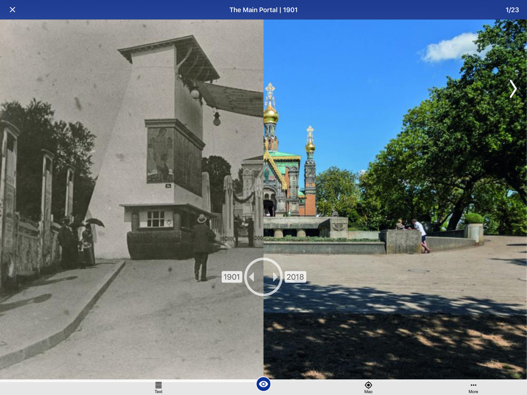This screenshot has width=527, height=395.
Task: Go to next image with right chevron
Action: [x=513, y=89]
